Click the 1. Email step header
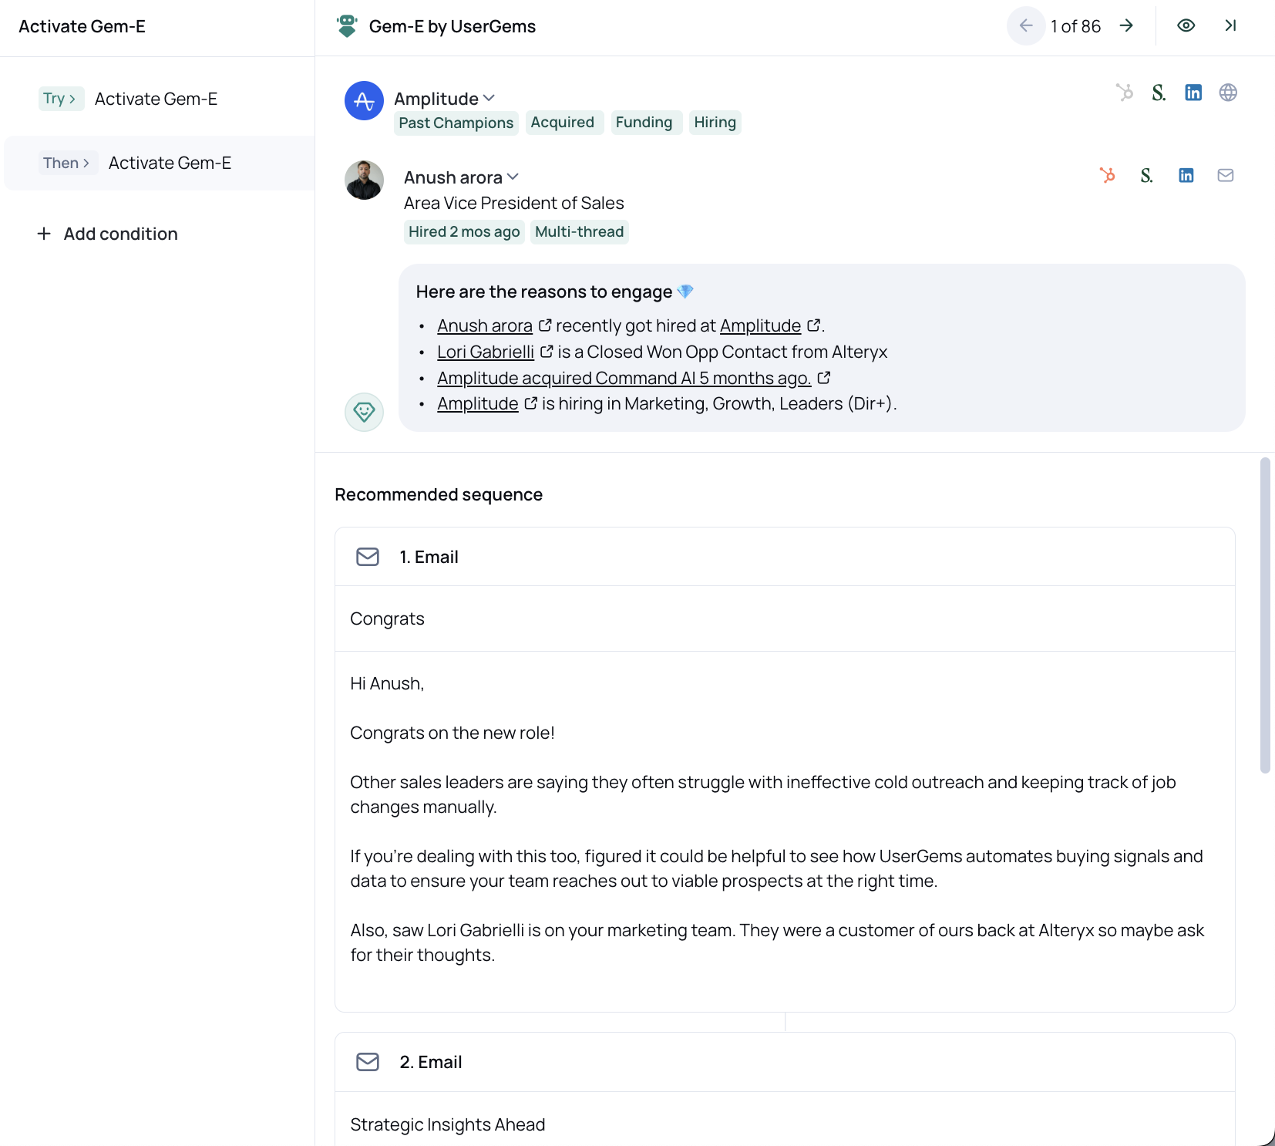1275x1146 pixels. tap(785, 557)
